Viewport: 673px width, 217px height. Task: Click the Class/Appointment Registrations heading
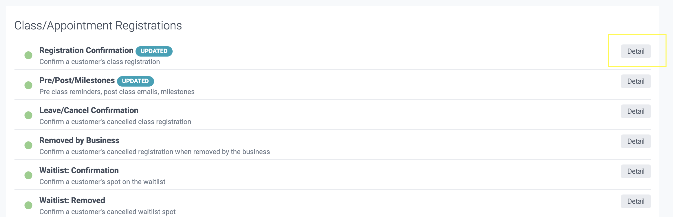click(x=98, y=25)
